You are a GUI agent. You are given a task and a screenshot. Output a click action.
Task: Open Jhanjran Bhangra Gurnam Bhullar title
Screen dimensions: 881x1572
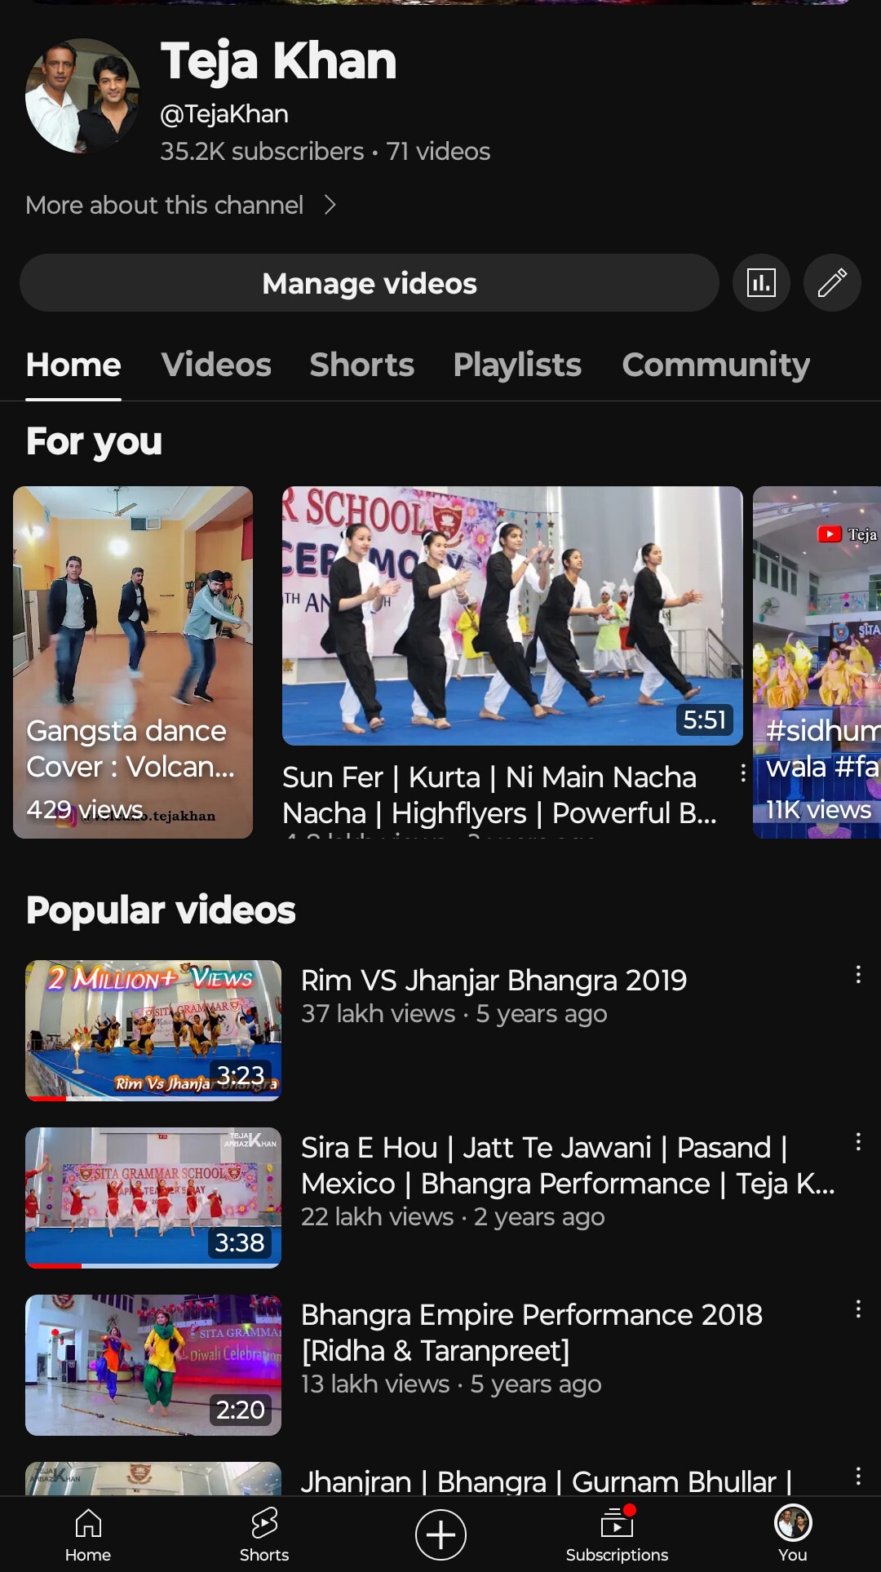[547, 1481]
